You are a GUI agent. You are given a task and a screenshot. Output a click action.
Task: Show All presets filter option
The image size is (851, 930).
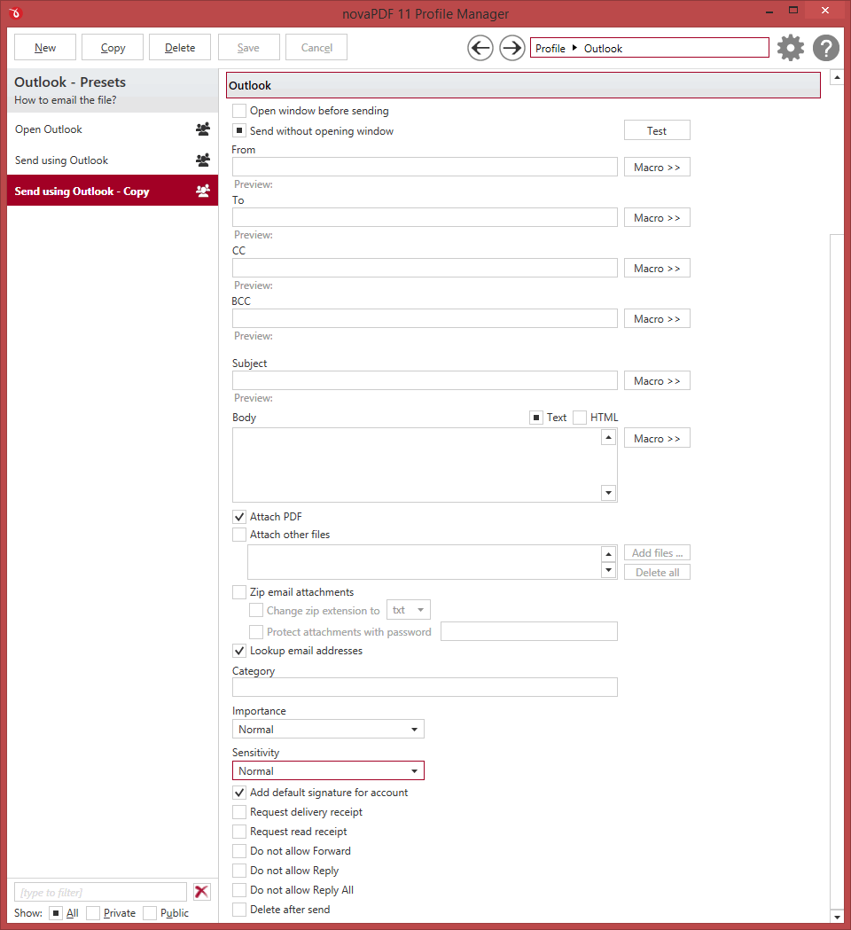coord(56,913)
